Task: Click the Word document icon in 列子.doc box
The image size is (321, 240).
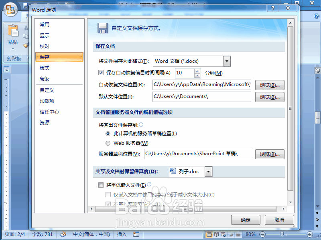Action: click(173, 171)
